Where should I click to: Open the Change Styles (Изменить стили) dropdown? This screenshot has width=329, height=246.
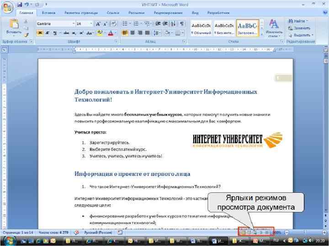[274, 28]
